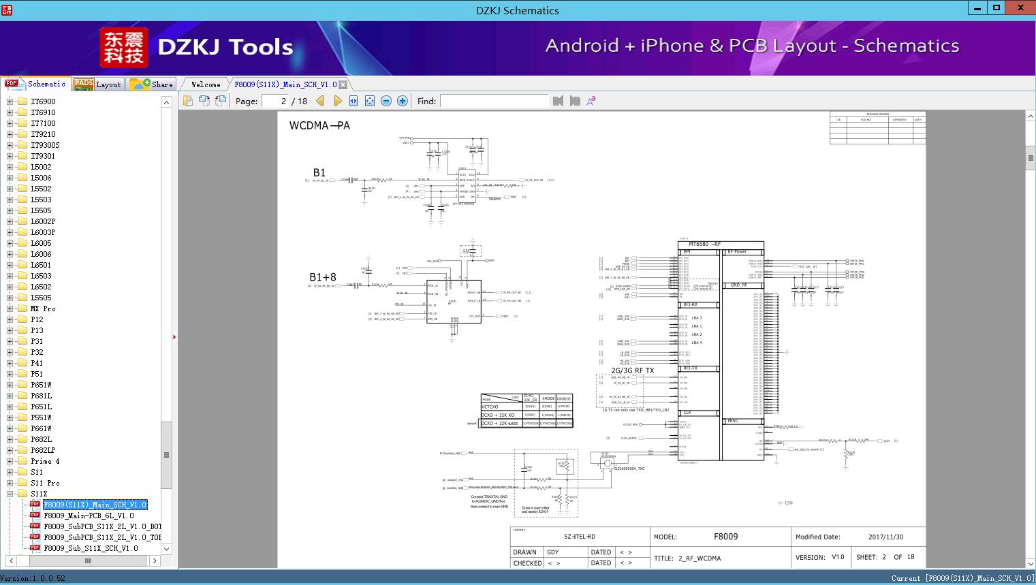Close the F8009(S11X)_Main_SCH_V1.0 tab
The image size is (1036, 585).
click(343, 84)
